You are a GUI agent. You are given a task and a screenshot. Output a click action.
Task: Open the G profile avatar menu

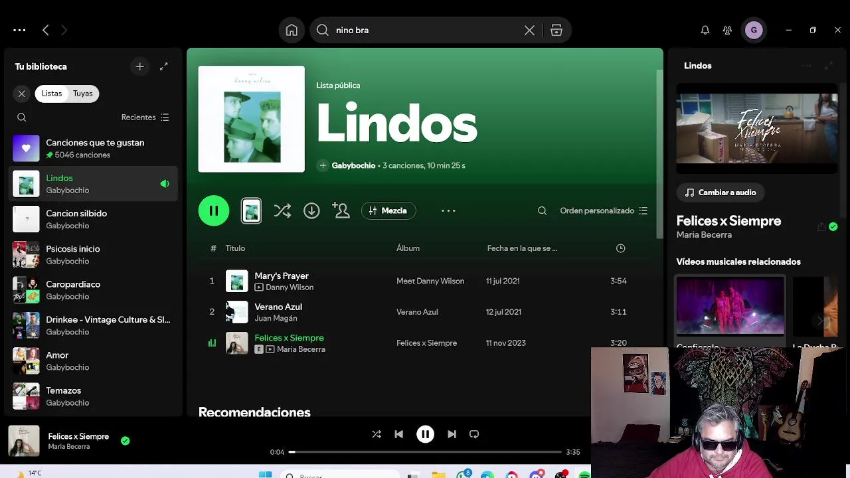(x=754, y=30)
